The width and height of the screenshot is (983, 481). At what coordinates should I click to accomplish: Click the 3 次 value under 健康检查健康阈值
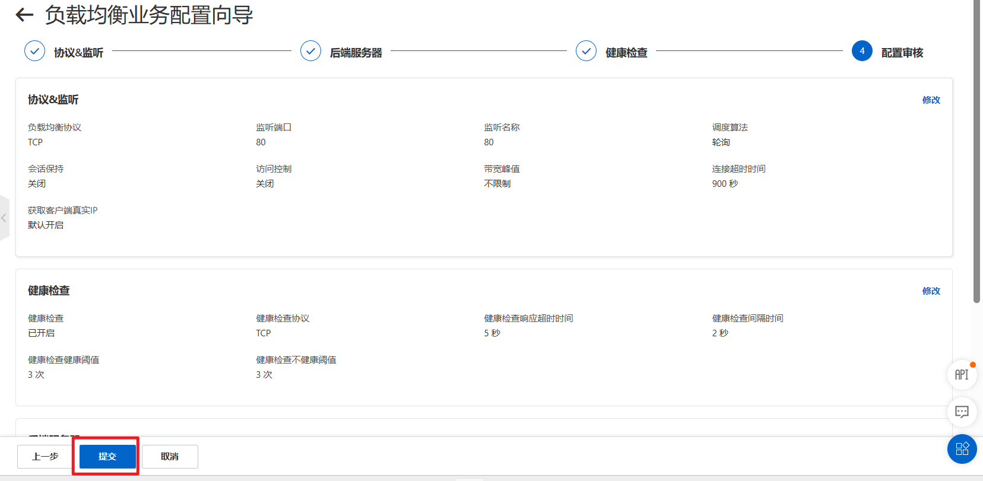36,375
